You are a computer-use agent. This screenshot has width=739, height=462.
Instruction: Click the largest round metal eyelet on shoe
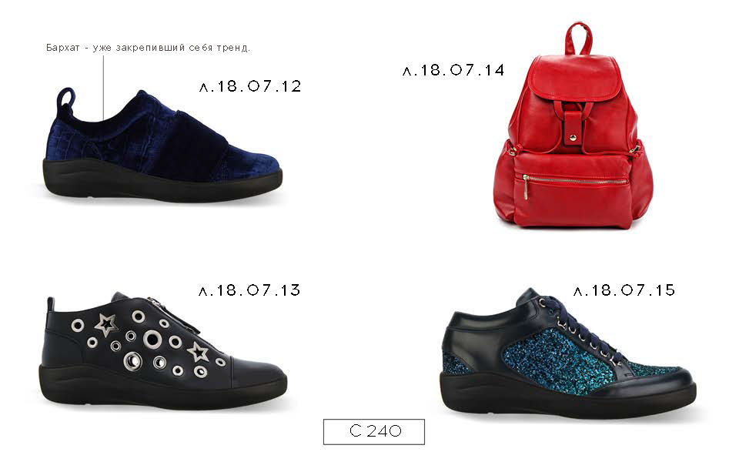pos(152,339)
